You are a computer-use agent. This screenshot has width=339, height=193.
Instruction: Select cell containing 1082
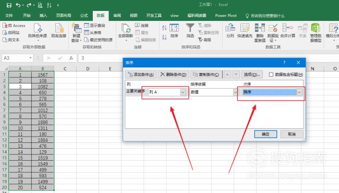43,87
